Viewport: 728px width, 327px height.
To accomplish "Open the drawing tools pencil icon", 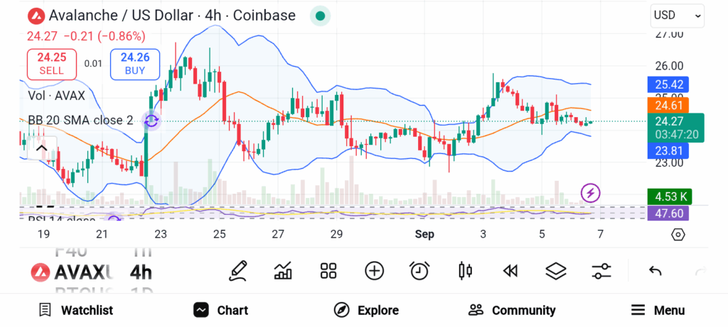I will (239, 270).
